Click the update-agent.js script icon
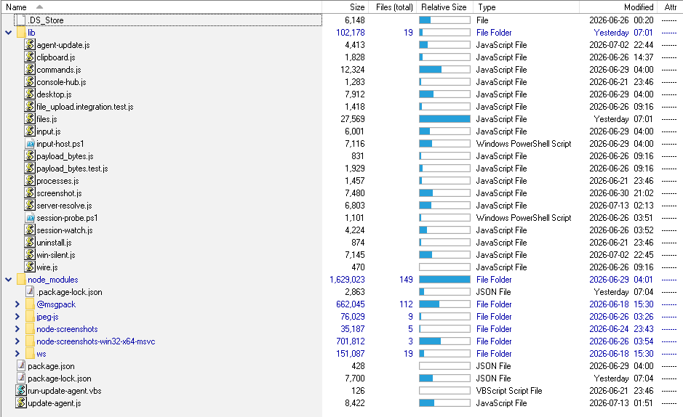The width and height of the screenshot is (683, 417). coord(21,403)
